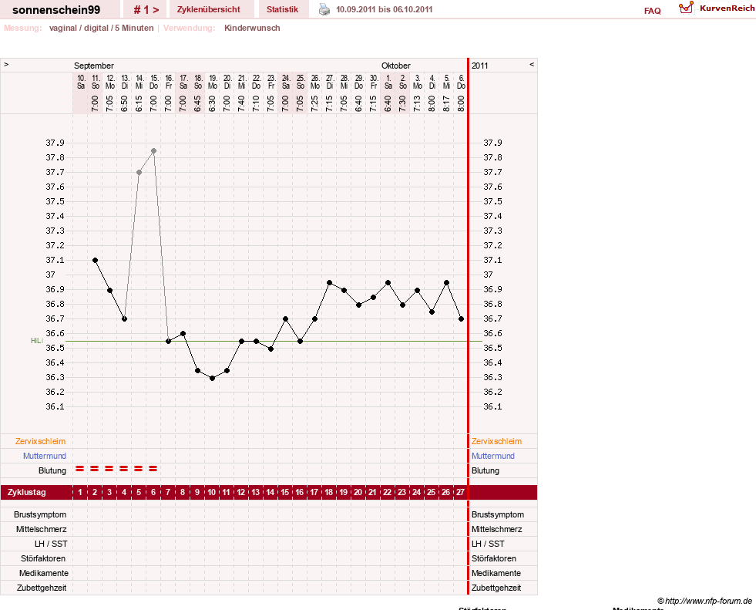Click the bleeding marker on cycle day 6

click(x=153, y=469)
